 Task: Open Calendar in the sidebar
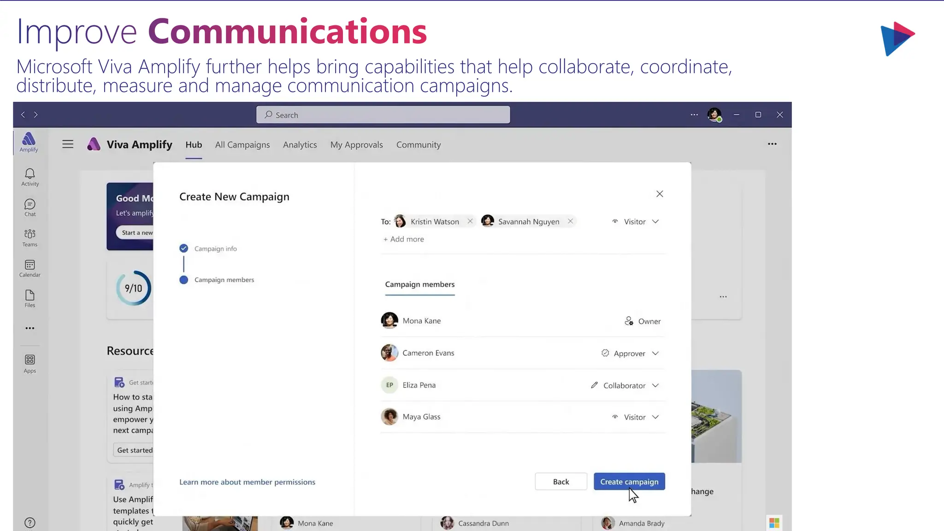click(x=30, y=268)
